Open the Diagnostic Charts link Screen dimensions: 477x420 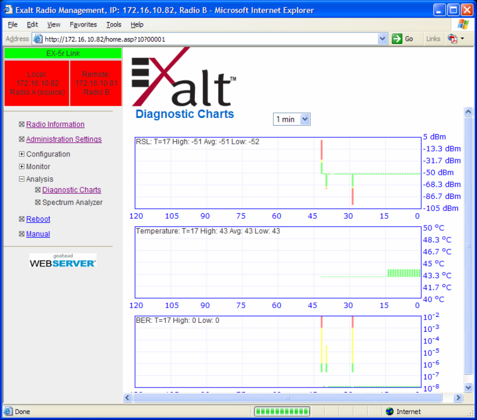(x=72, y=190)
